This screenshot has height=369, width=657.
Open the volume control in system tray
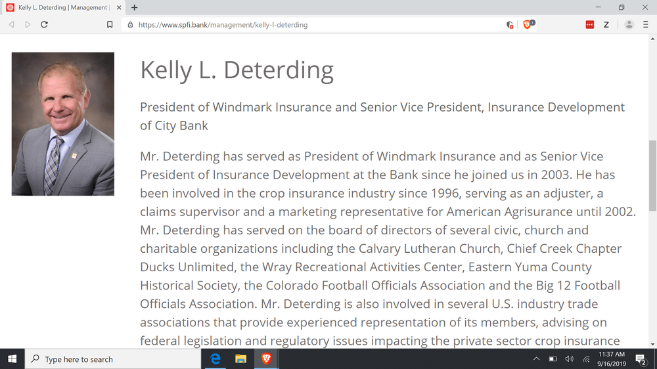click(569, 359)
